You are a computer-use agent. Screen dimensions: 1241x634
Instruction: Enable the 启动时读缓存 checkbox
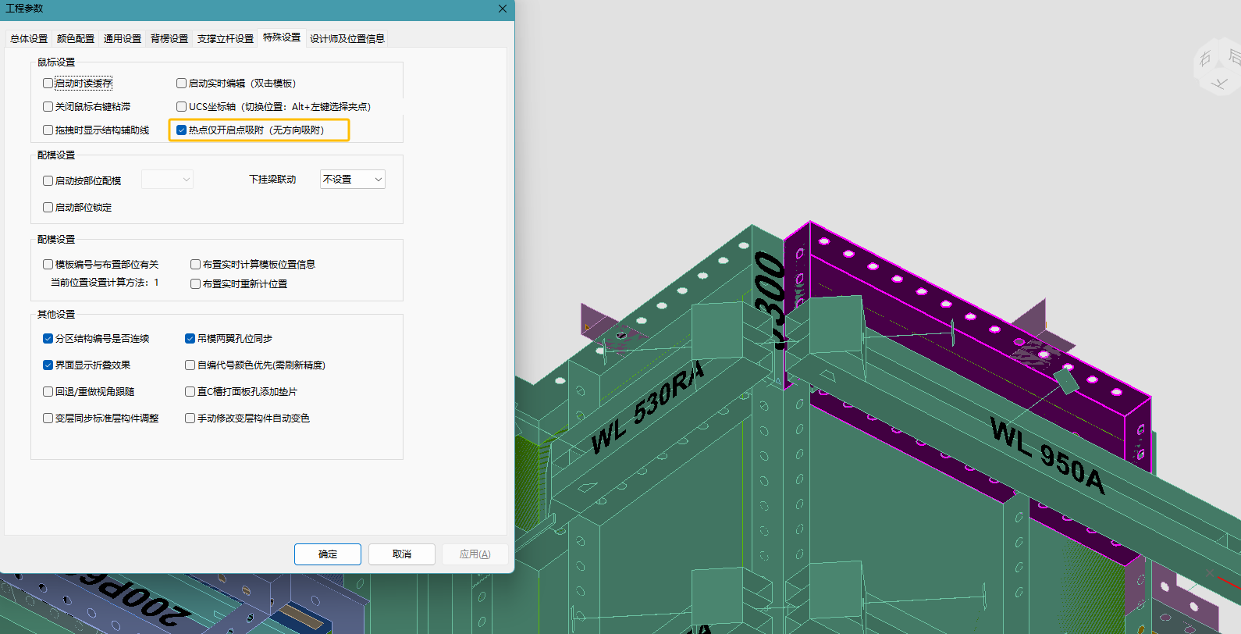point(48,83)
